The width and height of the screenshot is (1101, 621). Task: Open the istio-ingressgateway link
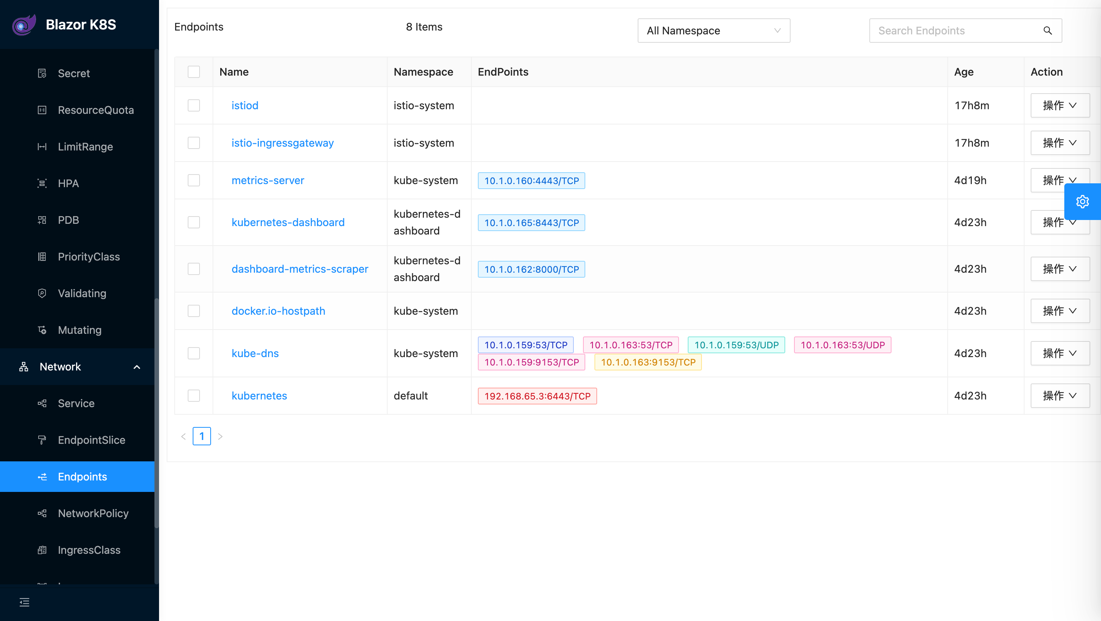tap(283, 143)
